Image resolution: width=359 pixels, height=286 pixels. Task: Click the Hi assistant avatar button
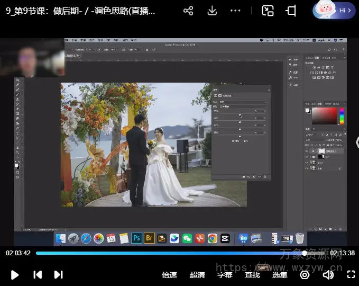(x=334, y=10)
